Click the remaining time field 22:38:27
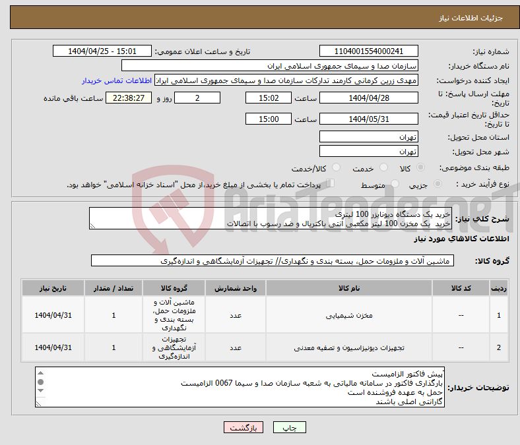This screenshot has width=520, height=445. click(x=129, y=98)
